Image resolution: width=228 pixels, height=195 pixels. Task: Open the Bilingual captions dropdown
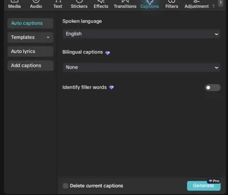pyautogui.click(x=141, y=67)
